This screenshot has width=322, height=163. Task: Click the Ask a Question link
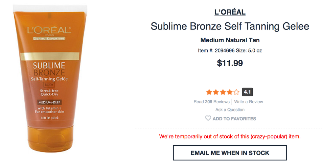[230, 110]
